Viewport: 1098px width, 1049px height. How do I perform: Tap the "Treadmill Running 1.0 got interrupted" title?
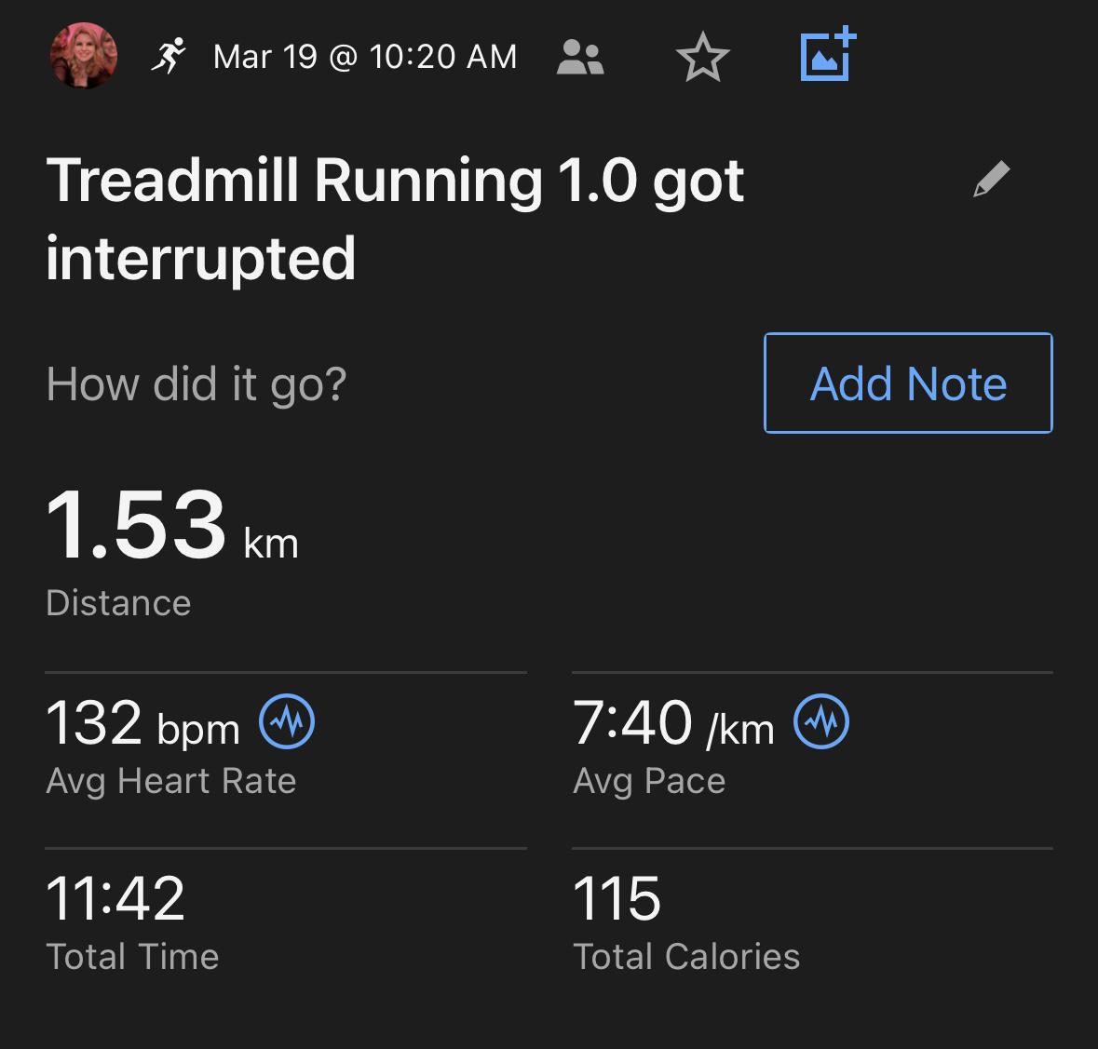[x=395, y=218]
